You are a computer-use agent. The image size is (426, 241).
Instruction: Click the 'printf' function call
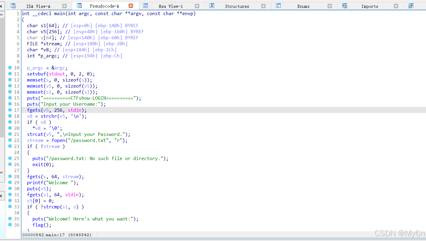35,183
